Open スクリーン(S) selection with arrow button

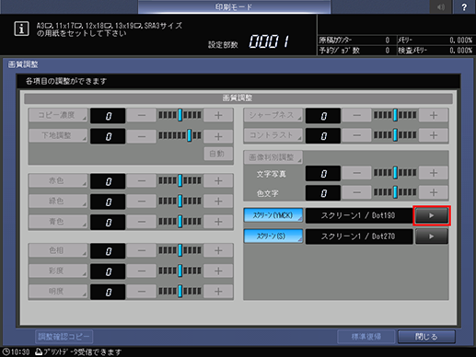tap(432, 236)
